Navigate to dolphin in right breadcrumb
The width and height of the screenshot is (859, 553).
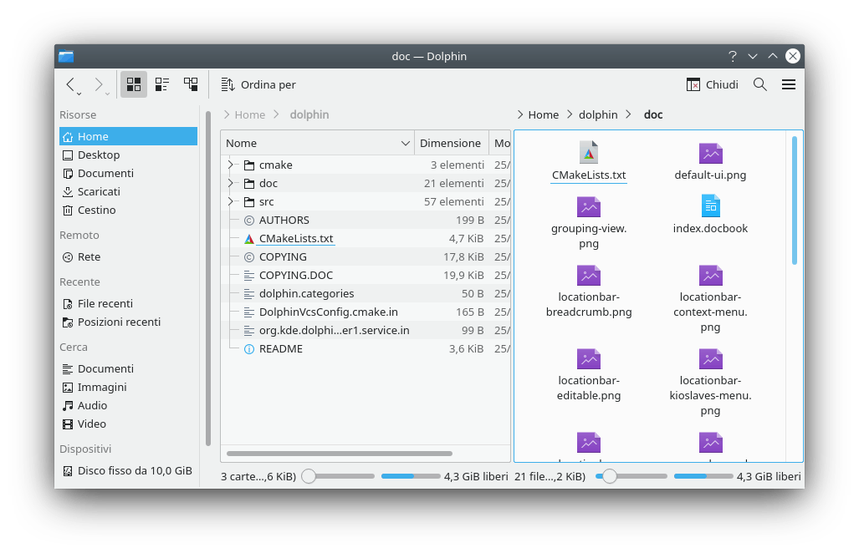tap(597, 114)
